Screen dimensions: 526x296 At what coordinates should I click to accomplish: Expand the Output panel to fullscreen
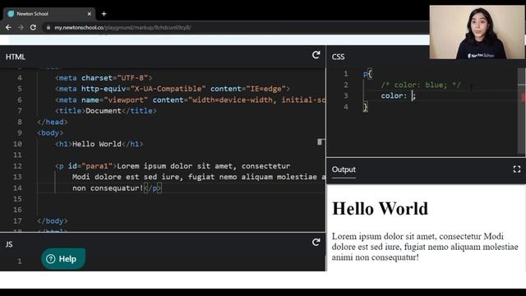[x=517, y=169]
